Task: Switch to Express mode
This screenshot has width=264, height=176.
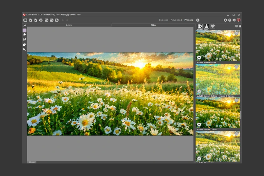Action: tap(164, 20)
